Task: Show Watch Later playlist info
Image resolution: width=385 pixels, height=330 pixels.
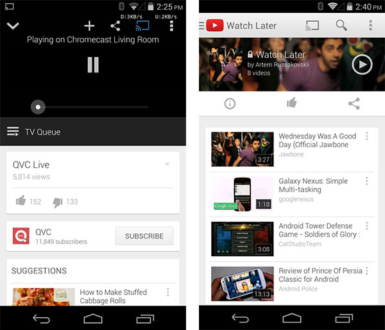Action: [x=230, y=103]
